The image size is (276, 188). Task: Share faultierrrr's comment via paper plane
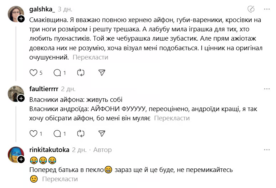[102, 134]
